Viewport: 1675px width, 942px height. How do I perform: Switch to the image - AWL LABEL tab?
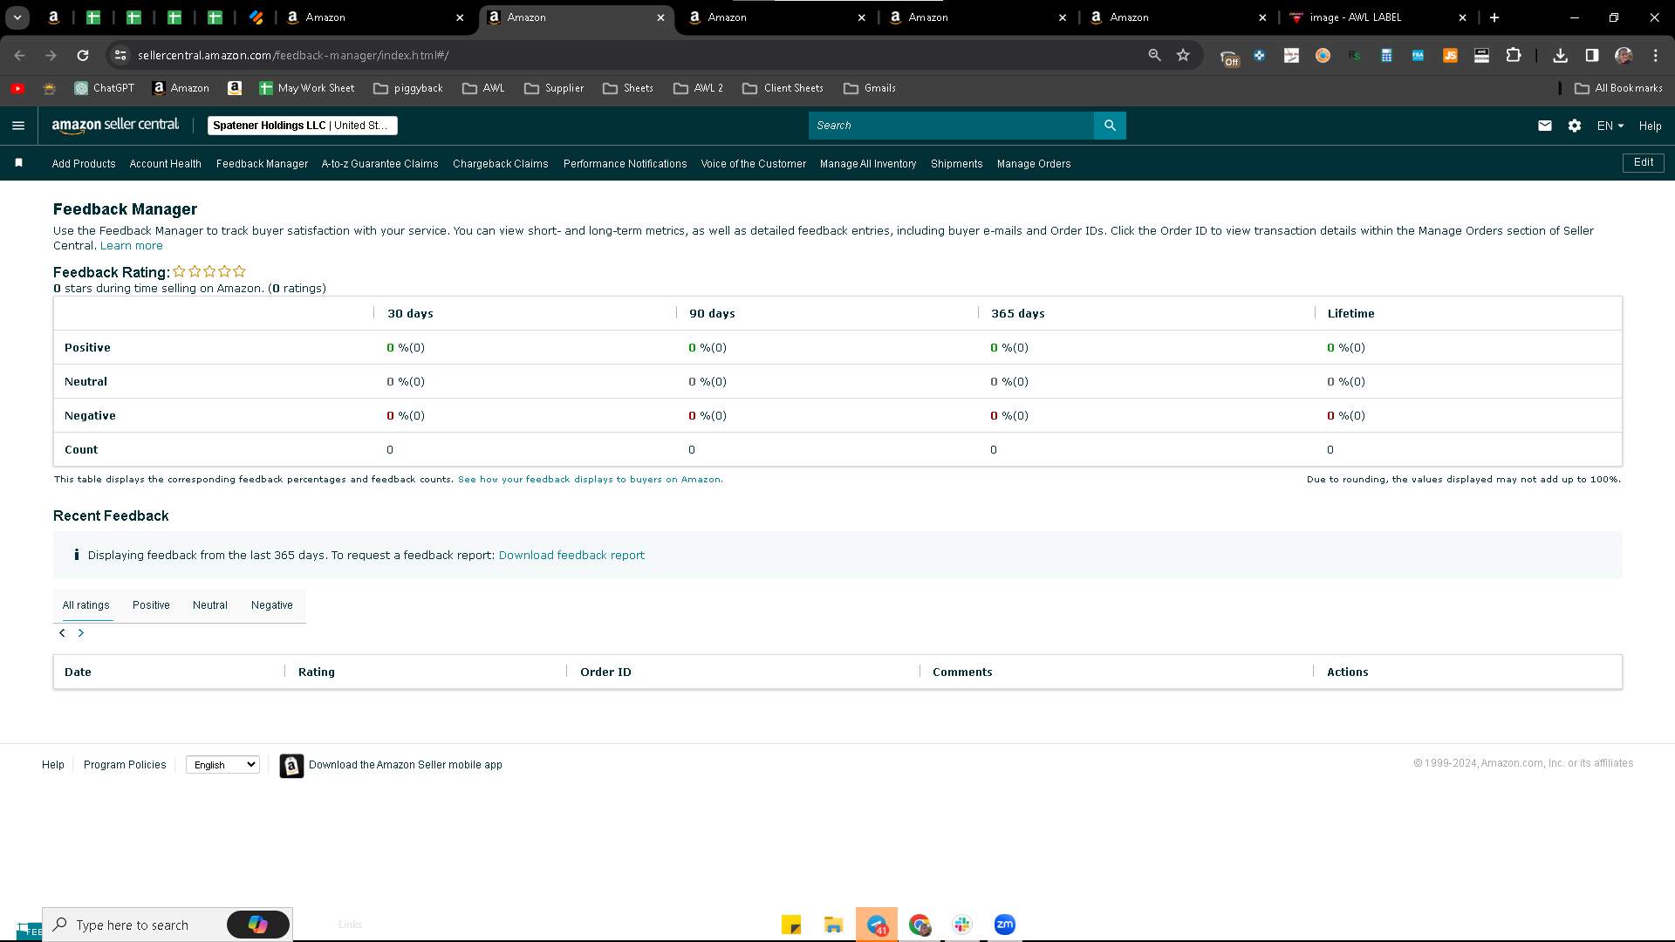click(x=1378, y=17)
